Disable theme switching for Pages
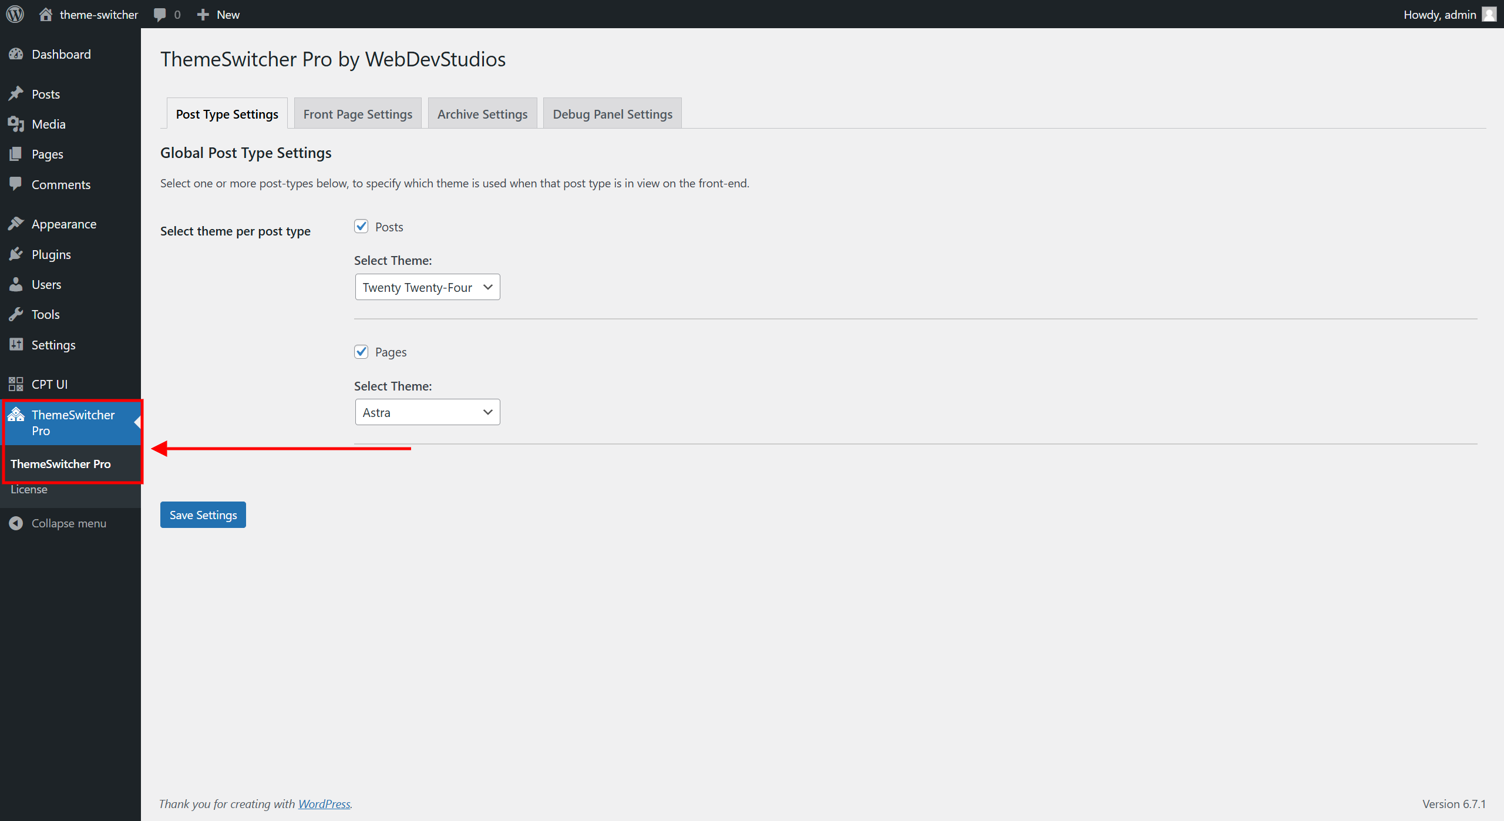Viewport: 1504px width, 821px height. tap(361, 351)
